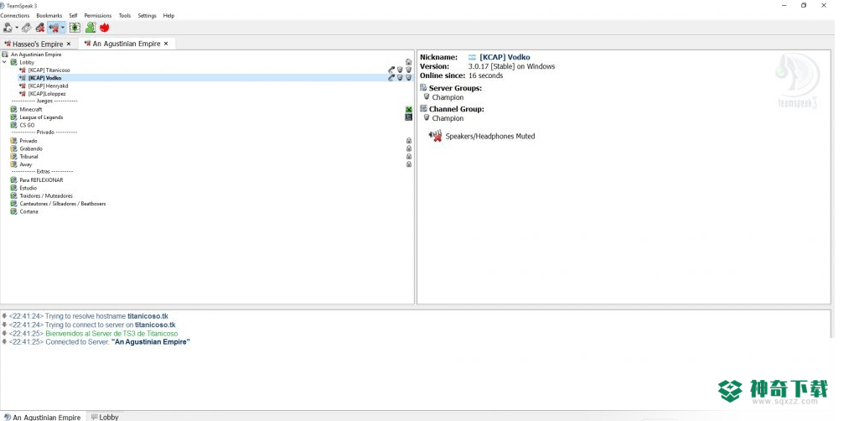Screen dimensions: 844x421
Task: Open the Permissions menu
Action: coord(98,16)
